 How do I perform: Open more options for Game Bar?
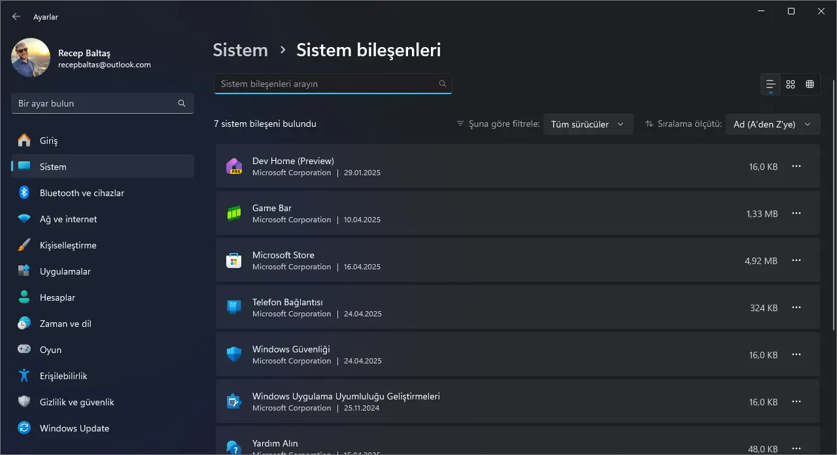tap(796, 213)
